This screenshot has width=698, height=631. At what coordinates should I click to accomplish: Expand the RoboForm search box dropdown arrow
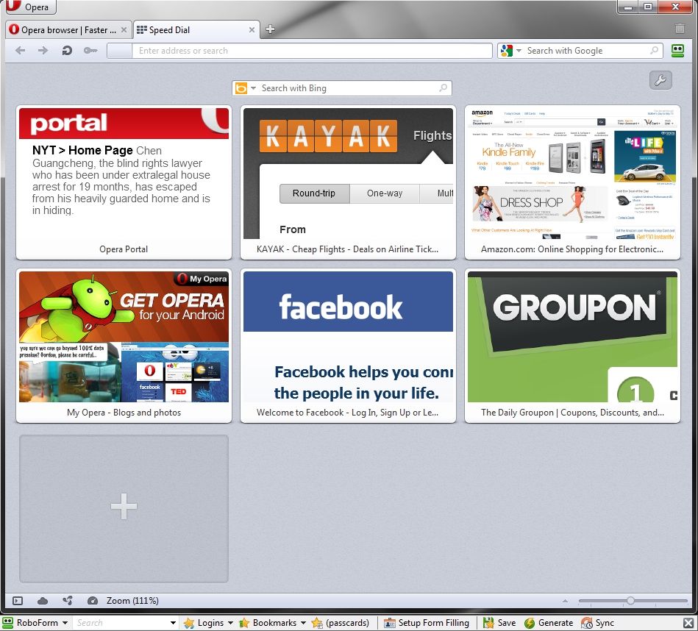[173, 623]
